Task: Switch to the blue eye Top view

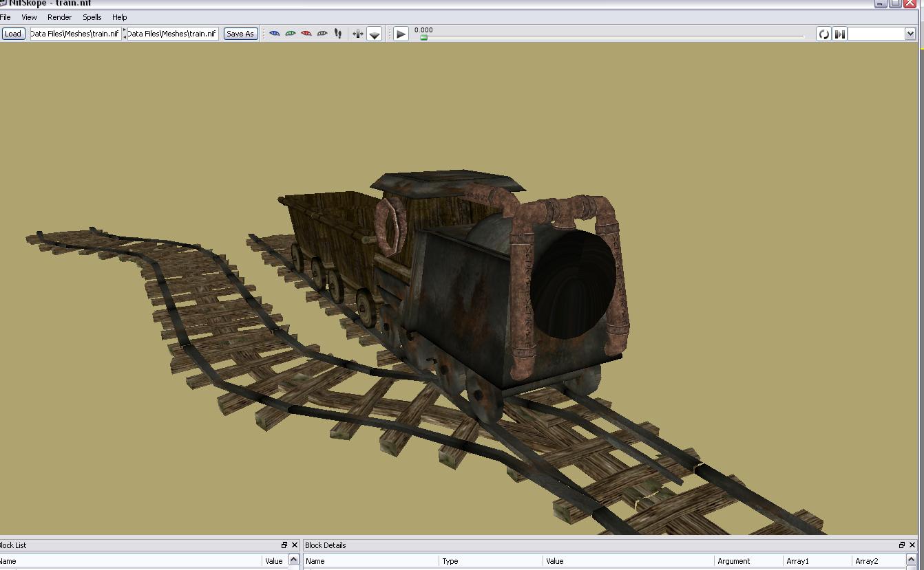Action: [275, 34]
